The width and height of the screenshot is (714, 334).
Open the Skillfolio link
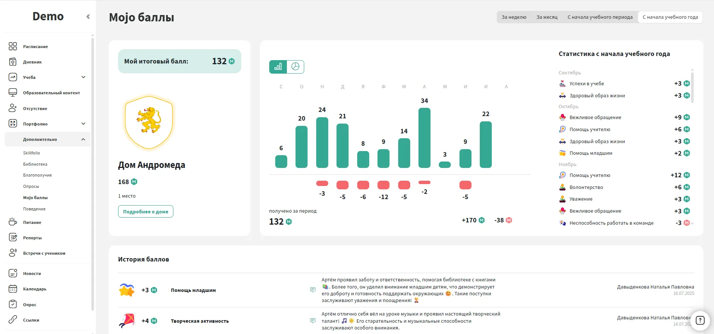click(32, 153)
